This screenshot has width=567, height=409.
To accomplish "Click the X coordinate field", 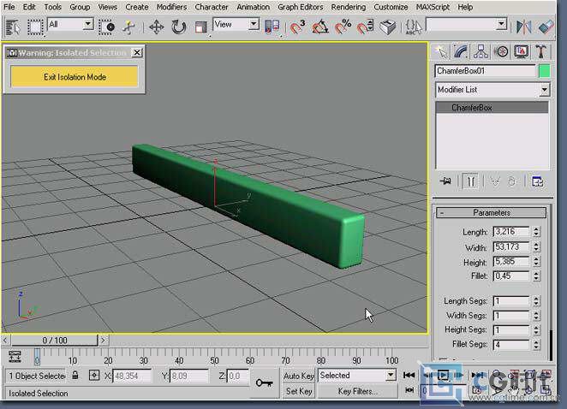I will click(x=132, y=376).
